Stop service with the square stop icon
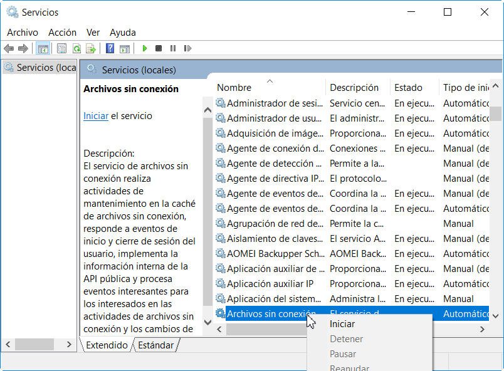Image resolution: width=504 pixels, height=371 pixels. point(159,48)
